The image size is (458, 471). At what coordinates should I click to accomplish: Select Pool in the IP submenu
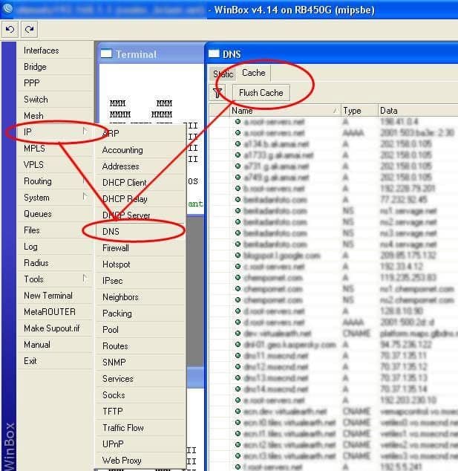tap(140, 330)
